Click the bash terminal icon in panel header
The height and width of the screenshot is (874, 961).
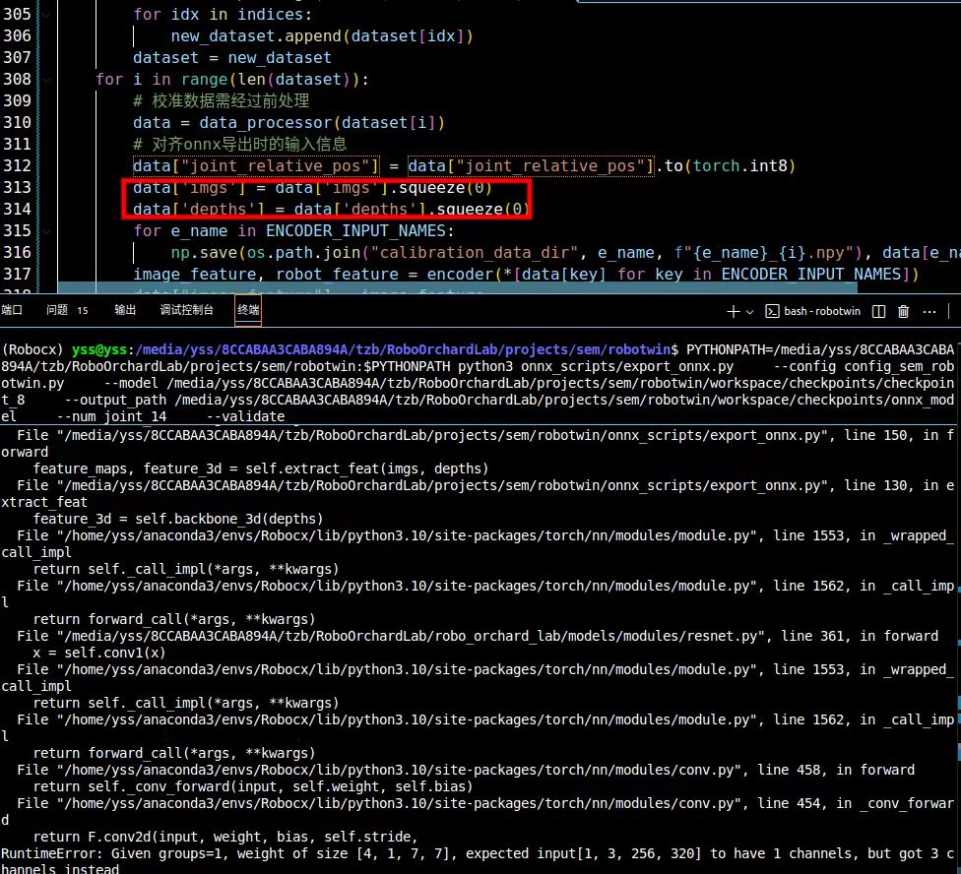tap(773, 311)
